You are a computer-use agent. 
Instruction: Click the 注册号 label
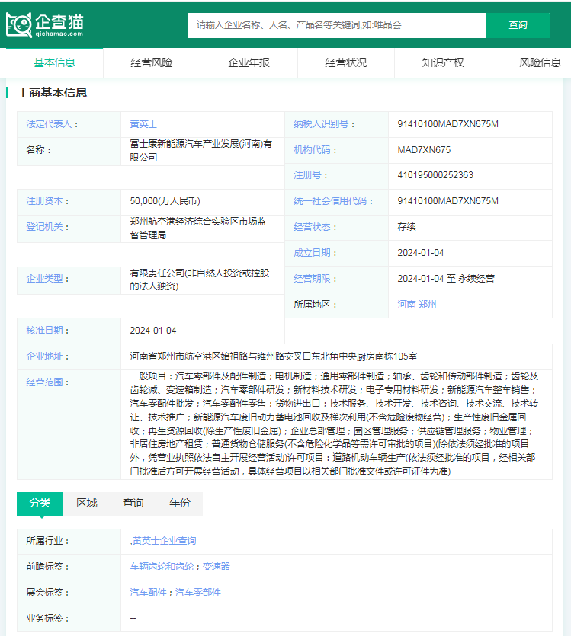tap(308, 175)
